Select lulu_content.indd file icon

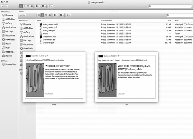(x=41, y=36)
